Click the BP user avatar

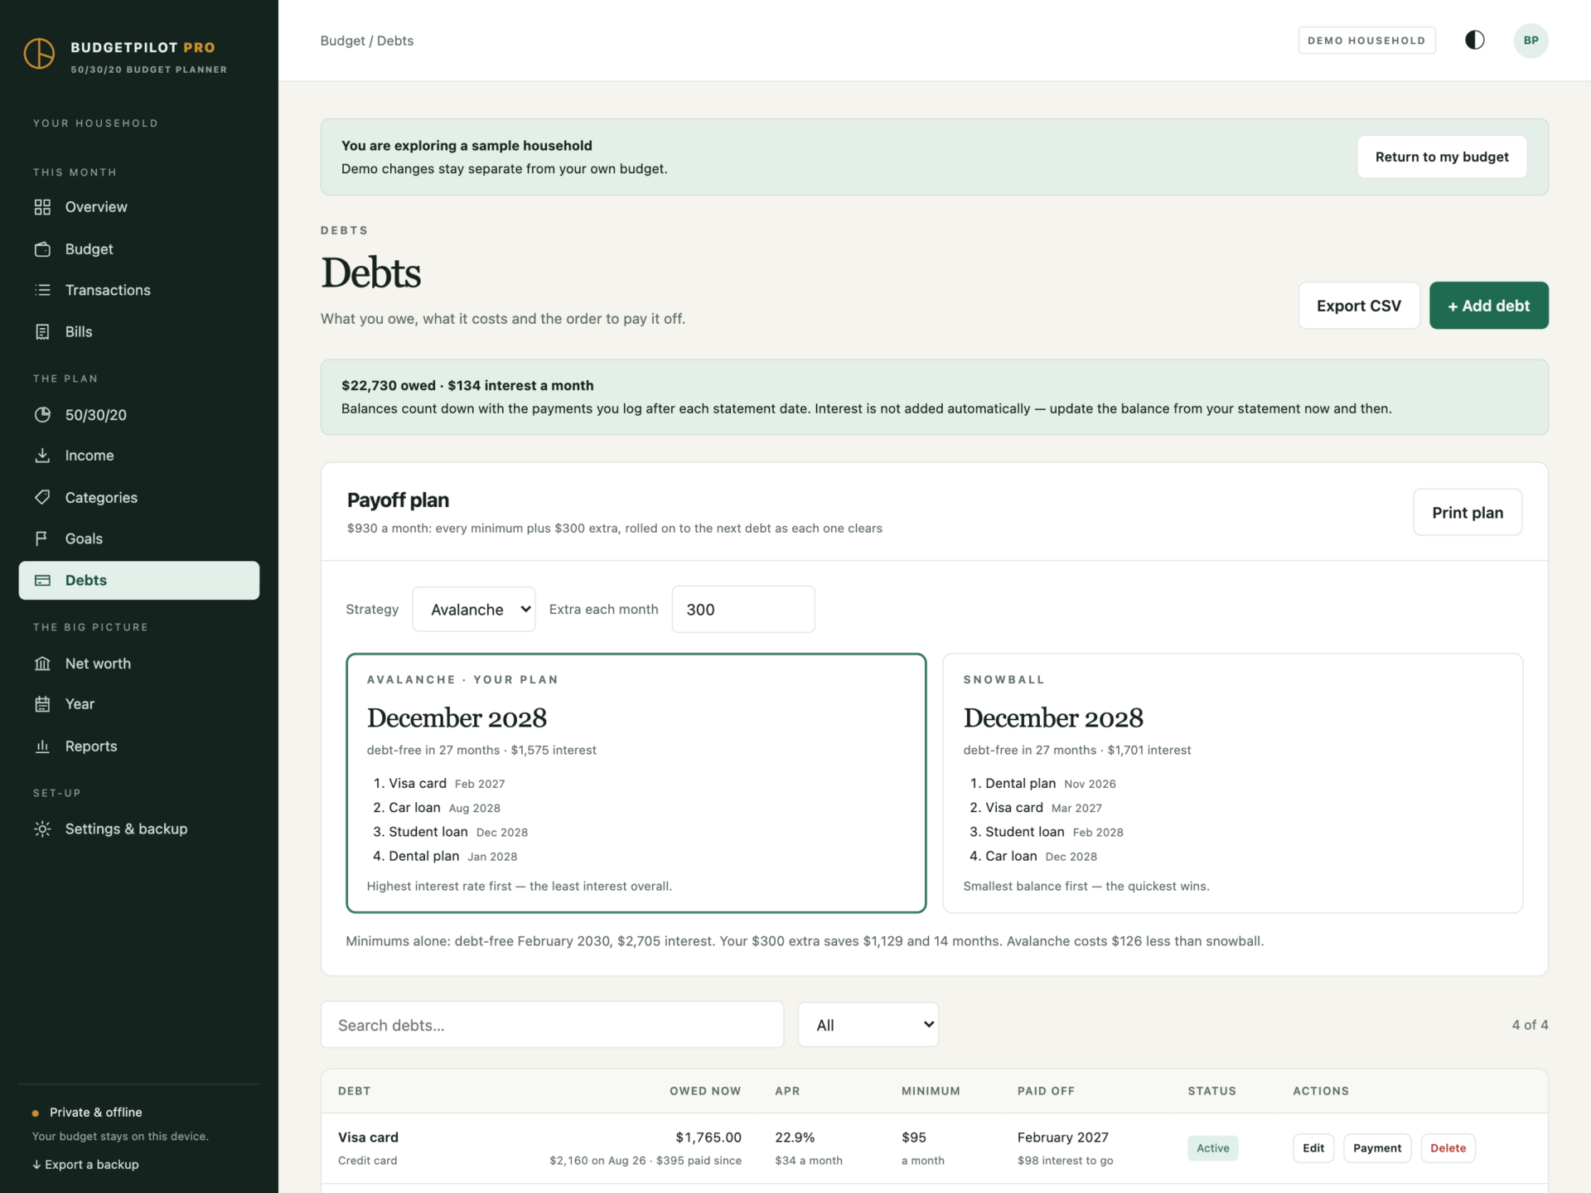1531,41
